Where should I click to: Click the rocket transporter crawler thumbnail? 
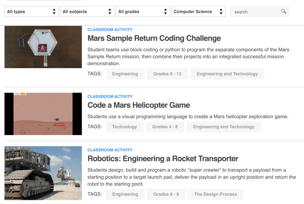tap(43, 173)
